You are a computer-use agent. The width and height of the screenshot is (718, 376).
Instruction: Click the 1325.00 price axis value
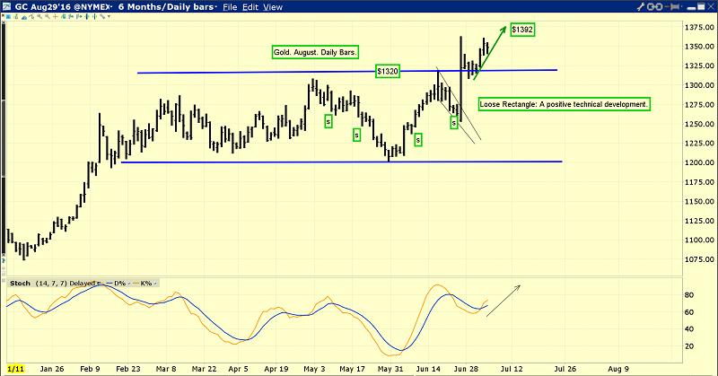(x=699, y=66)
